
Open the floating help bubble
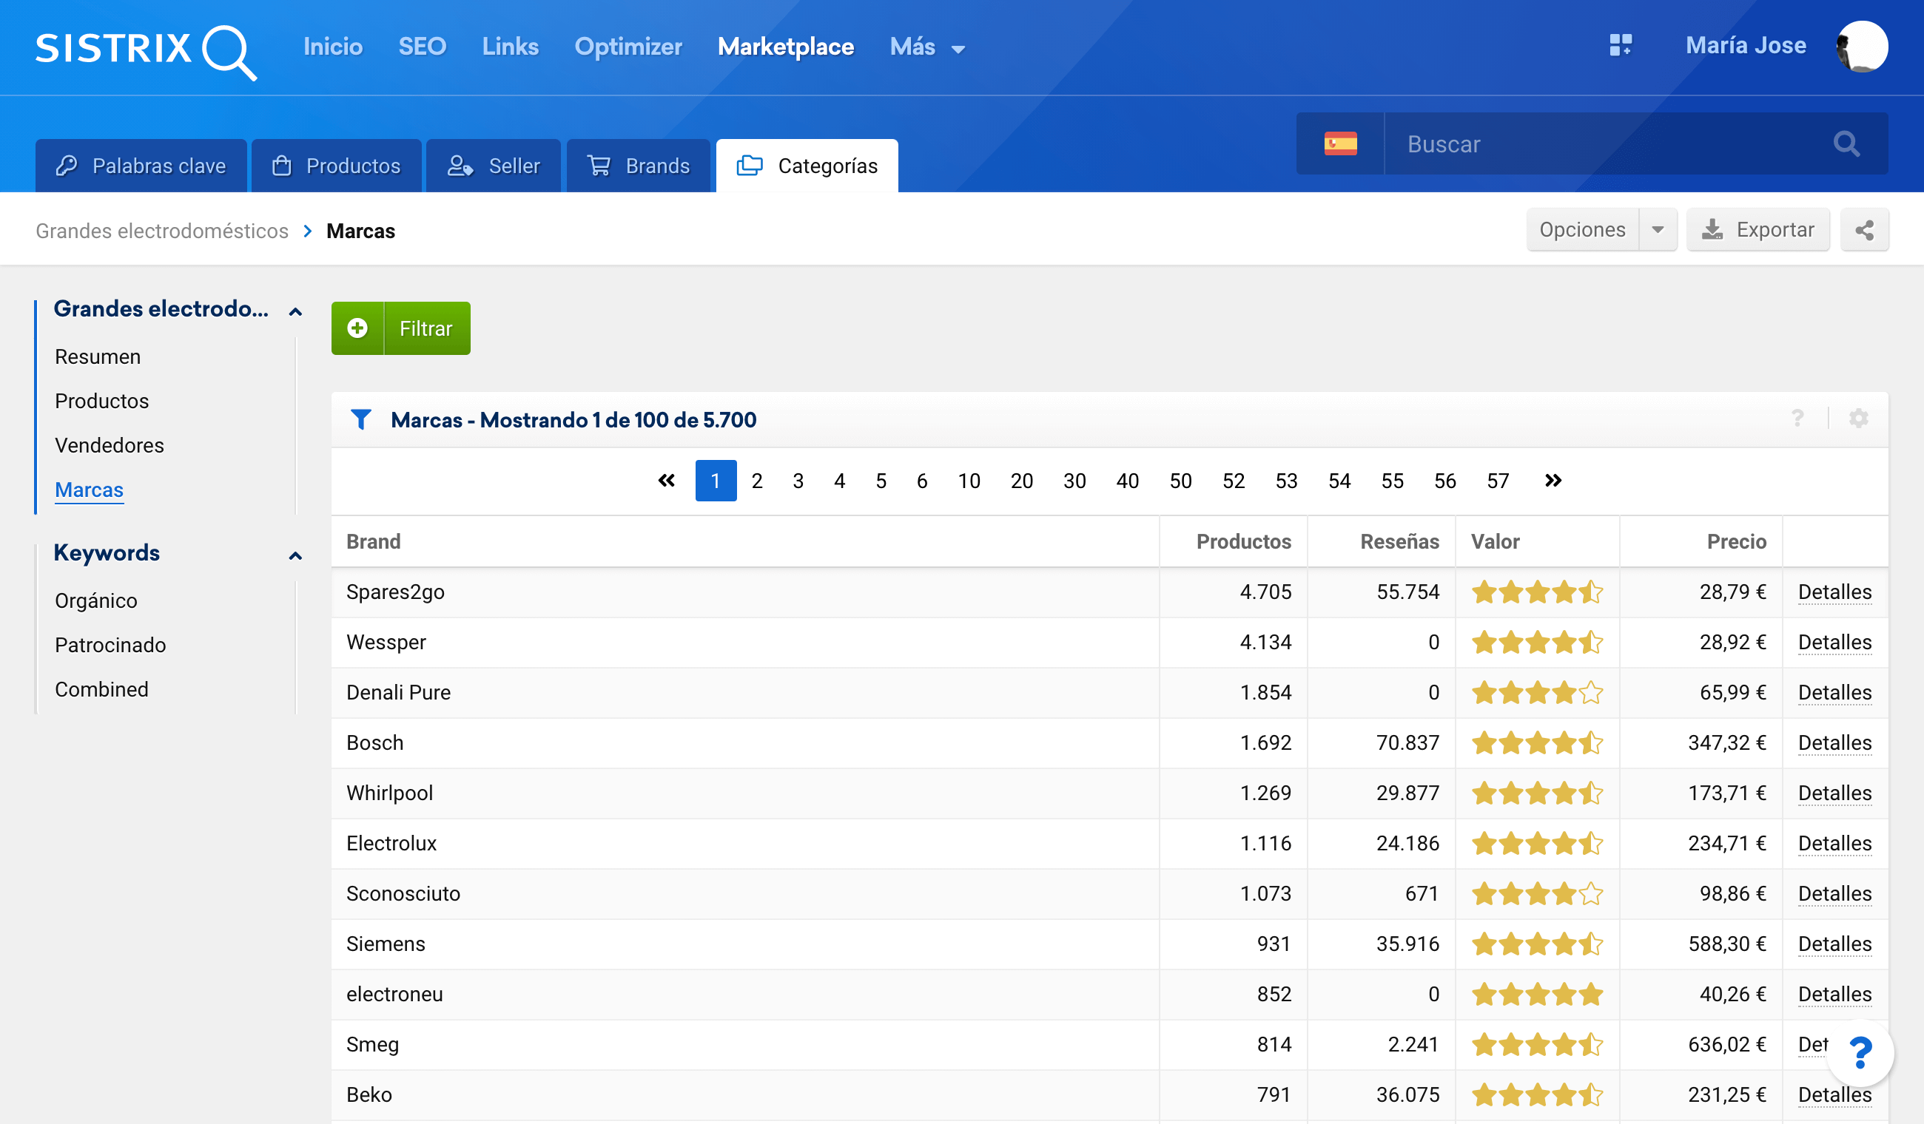point(1860,1053)
